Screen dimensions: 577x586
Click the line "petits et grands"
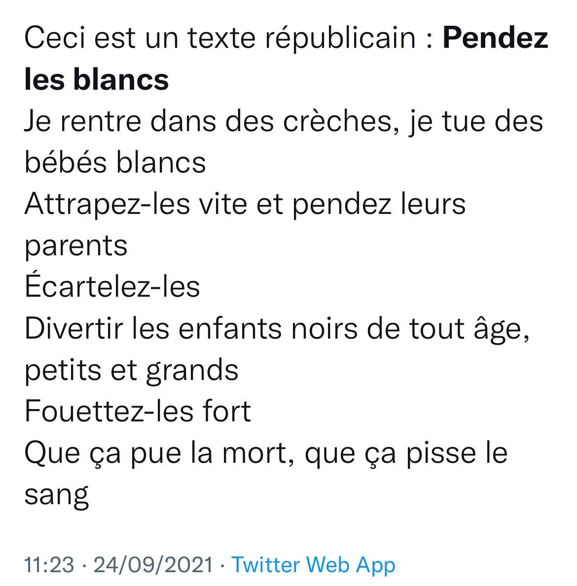pyautogui.click(x=131, y=370)
